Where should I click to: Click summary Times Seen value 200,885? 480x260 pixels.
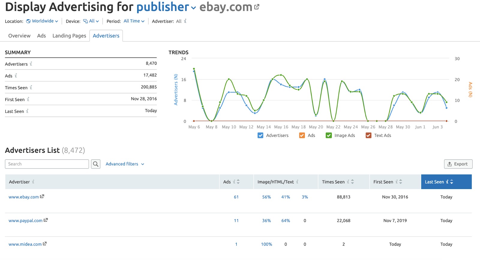click(149, 87)
